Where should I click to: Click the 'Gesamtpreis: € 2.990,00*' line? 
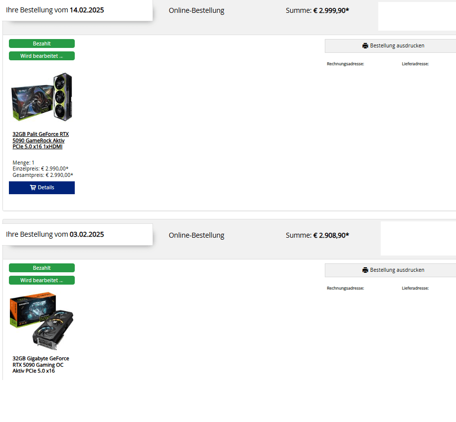43,175
